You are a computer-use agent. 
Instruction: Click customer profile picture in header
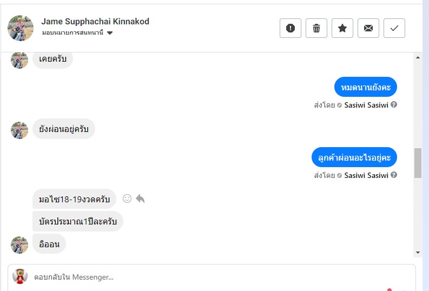[x=21, y=28]
